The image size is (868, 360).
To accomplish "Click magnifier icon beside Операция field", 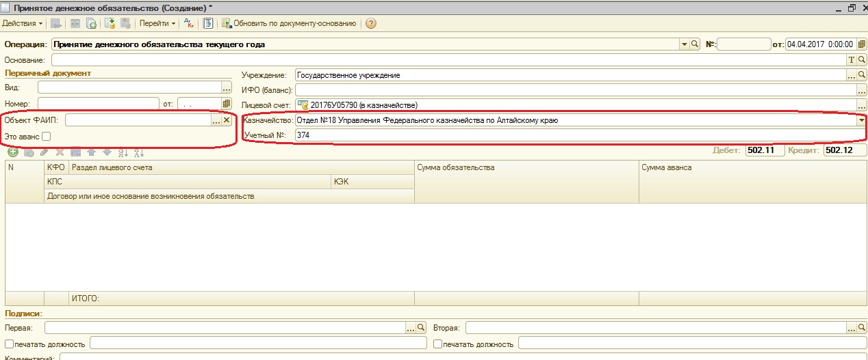I will (x=694, y=44).
